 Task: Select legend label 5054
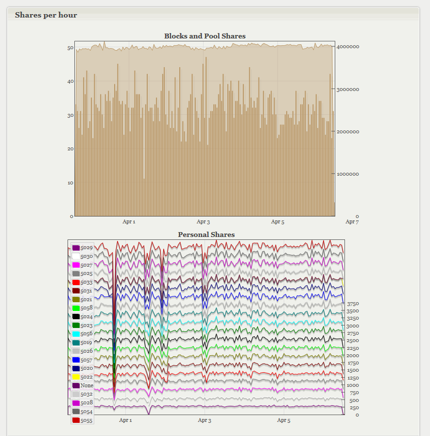pyautogui.click(x=86, y=412)
